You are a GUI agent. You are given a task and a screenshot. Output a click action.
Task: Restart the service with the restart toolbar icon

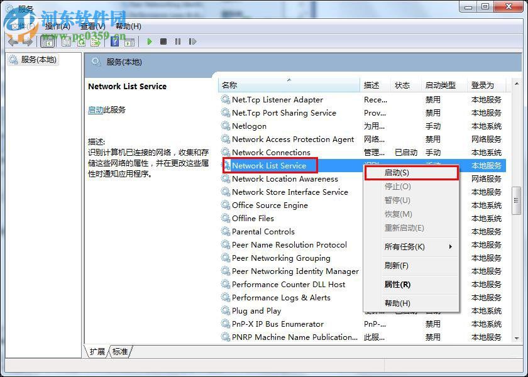click(x=192, y=41)
